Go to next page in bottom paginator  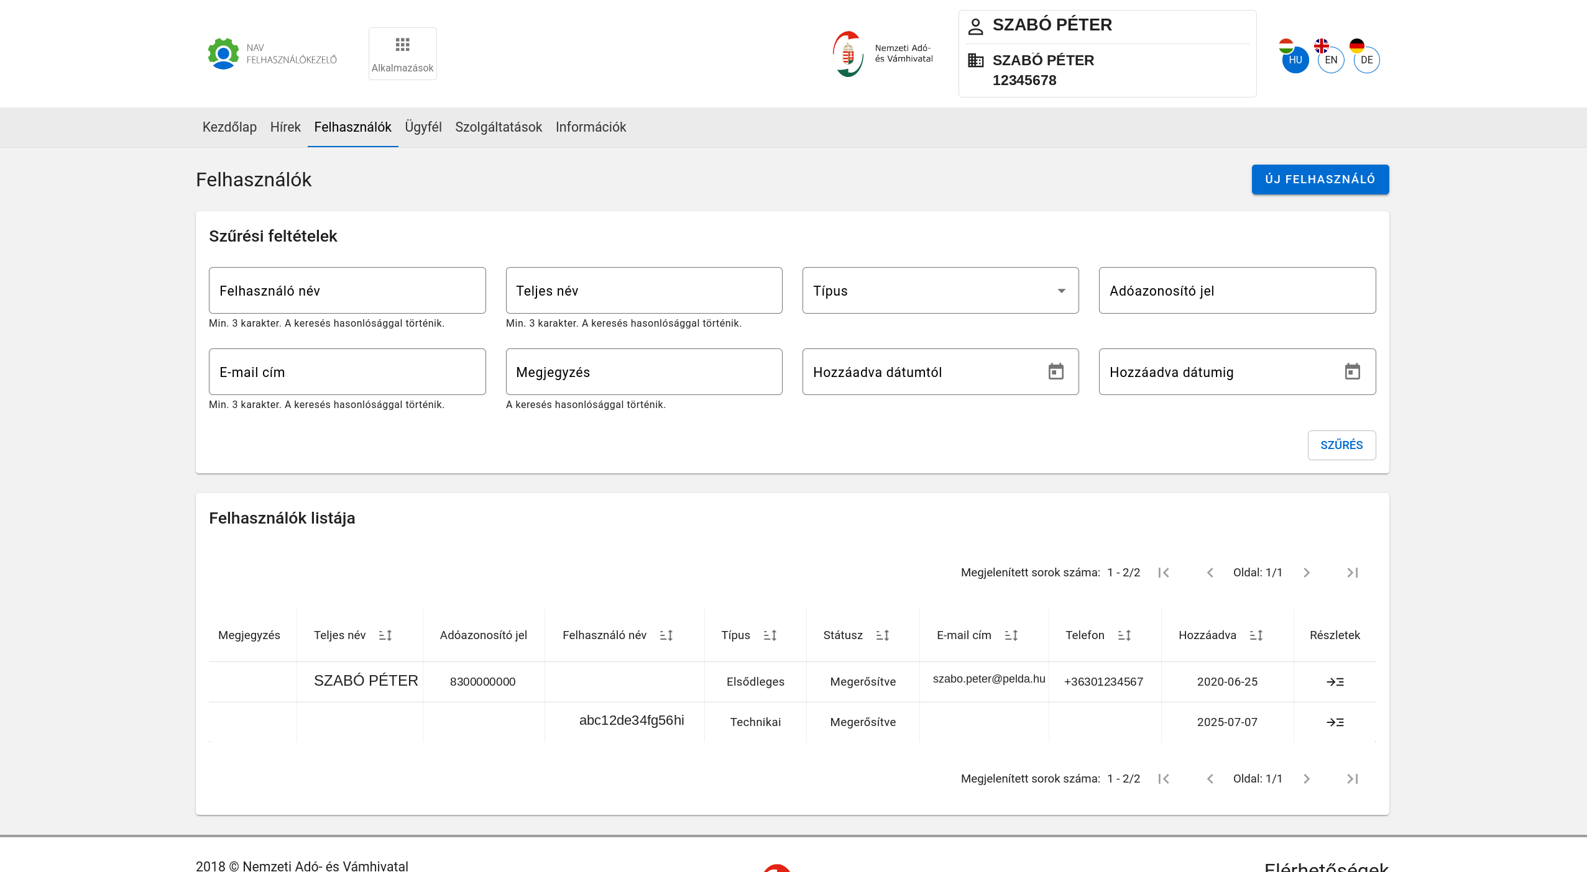pos(1307,779)
